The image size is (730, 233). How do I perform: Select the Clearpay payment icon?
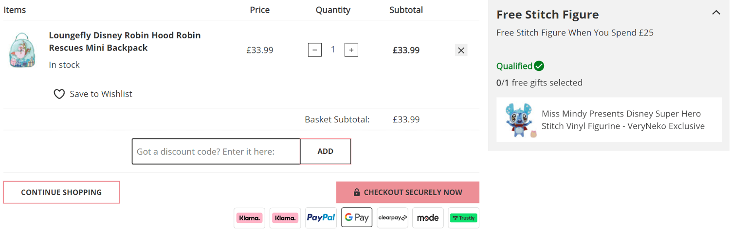pyautogui.click(x=392, y=218)
